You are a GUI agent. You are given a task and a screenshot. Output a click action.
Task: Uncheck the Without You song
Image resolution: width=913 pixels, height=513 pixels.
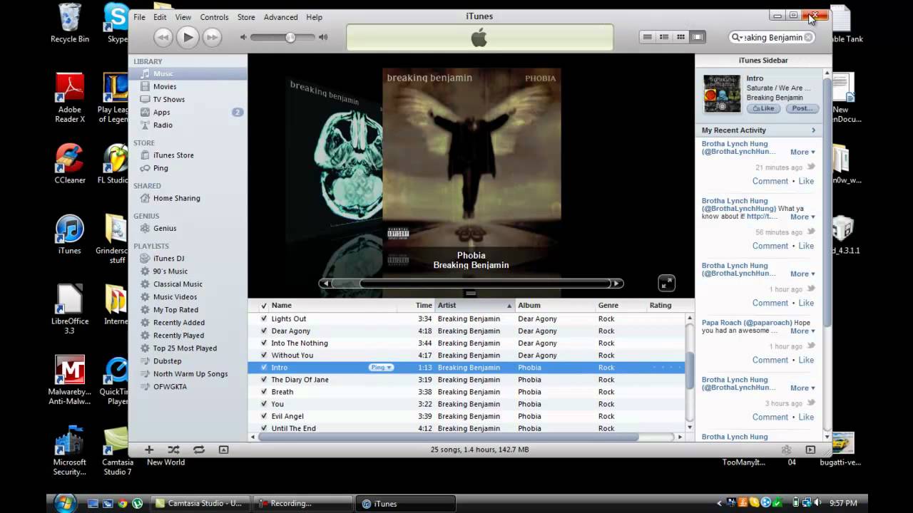(x=264, y=355)
